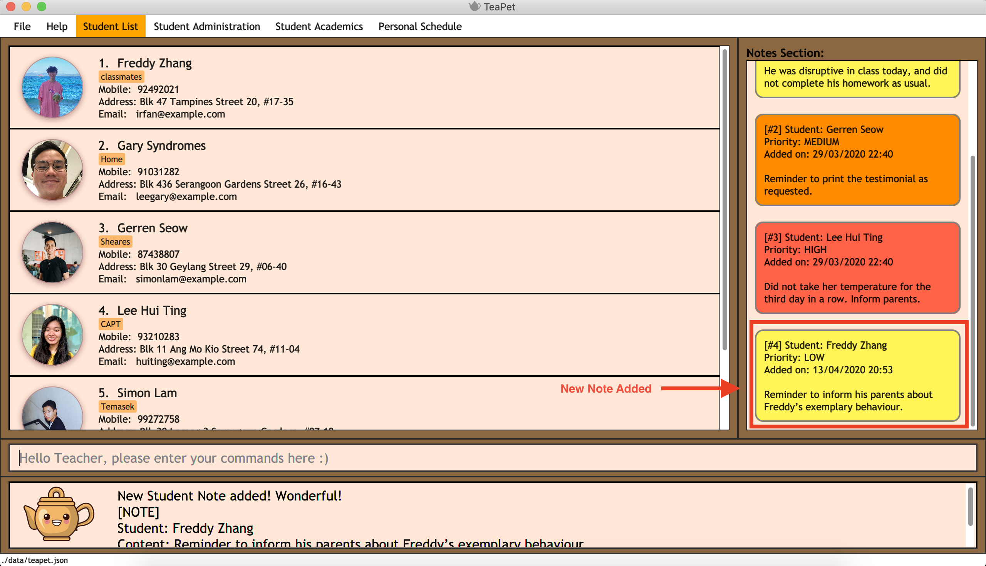This screenshot has width=986, height=566.
Task: Click mobile number 87438807
Action: [158, 254]
